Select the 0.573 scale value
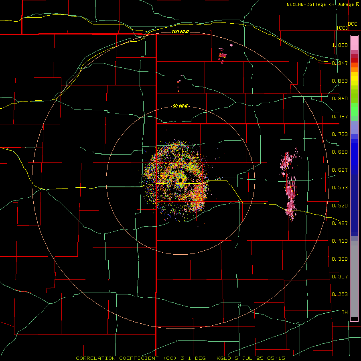This screenshot has height=361, width=361. pyautogui.click(x=340, y=188)
